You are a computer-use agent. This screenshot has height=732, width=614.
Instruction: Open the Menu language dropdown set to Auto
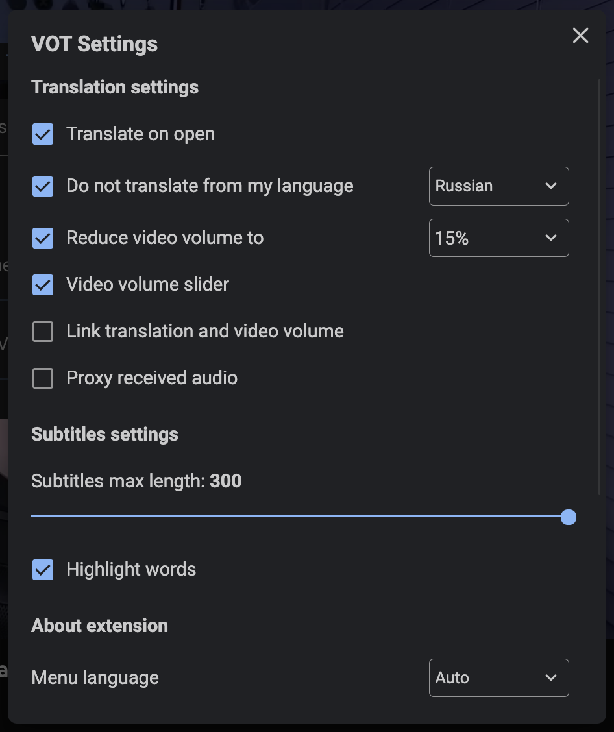(x=498, y=677)
